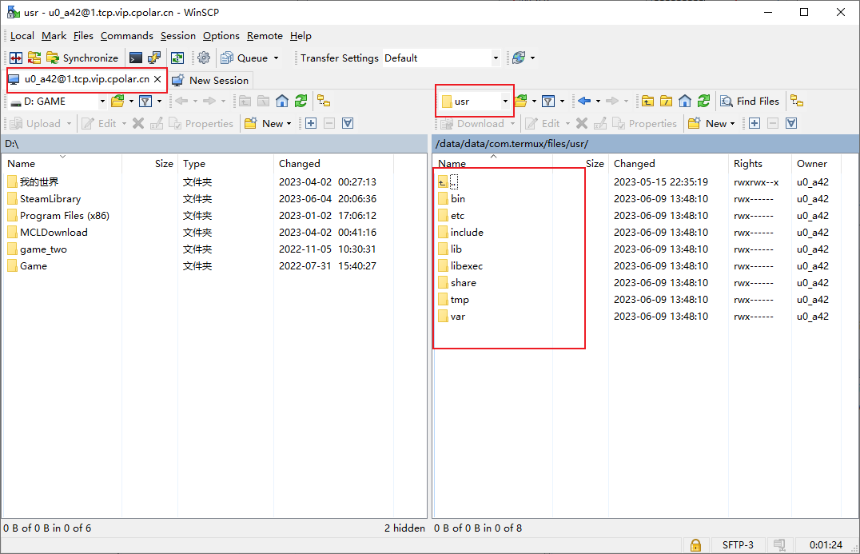Open the Mark menu

click(54, 36)
